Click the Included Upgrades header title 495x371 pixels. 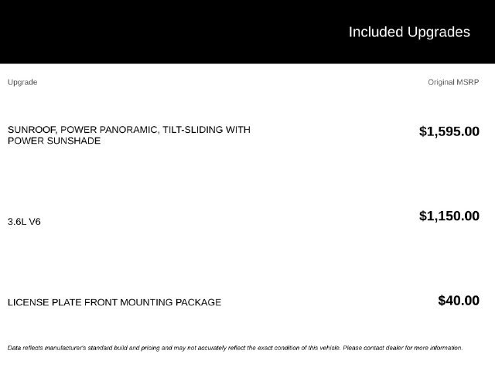tap(409, 32)
